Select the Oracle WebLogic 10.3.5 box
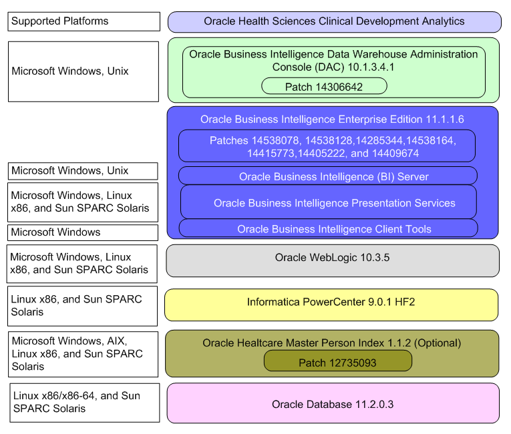 [x=333, y=260]
